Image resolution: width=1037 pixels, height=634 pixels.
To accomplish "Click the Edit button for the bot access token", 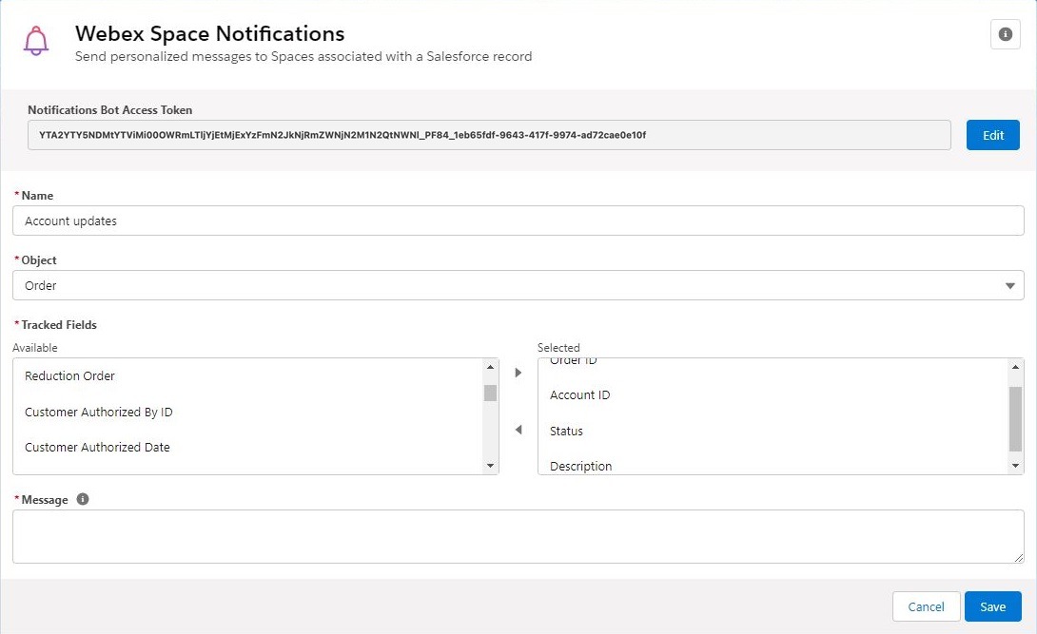I will coord(992,135).
